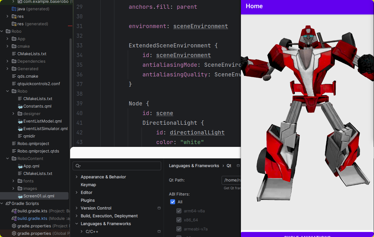Click the res (generated) folder icon
Screen dimensions: 374x237
pyautogui.click(x=14, y=24)
